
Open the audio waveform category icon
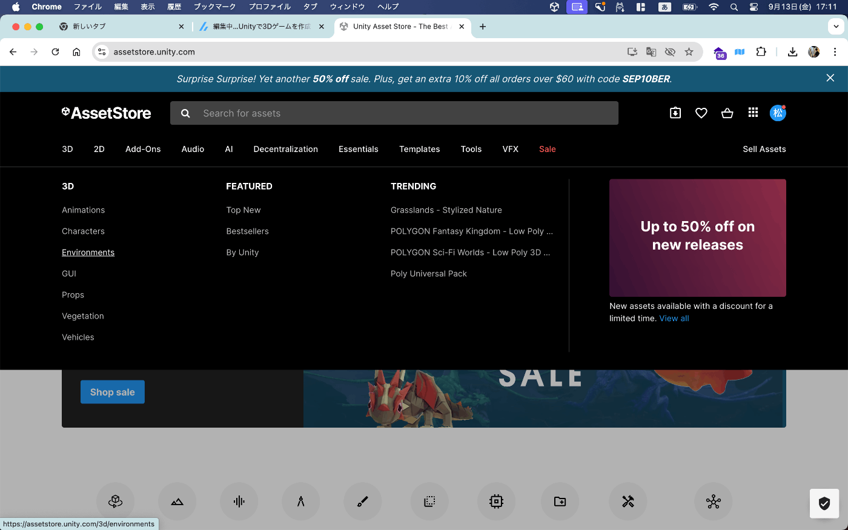coord(239,502)
